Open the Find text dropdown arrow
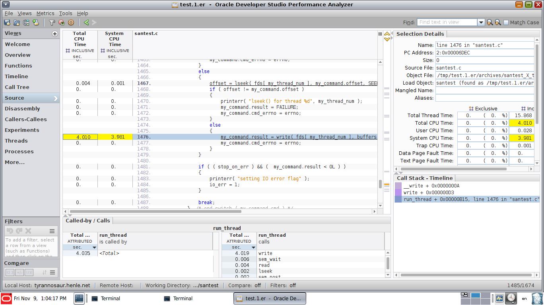 point(481,23)
